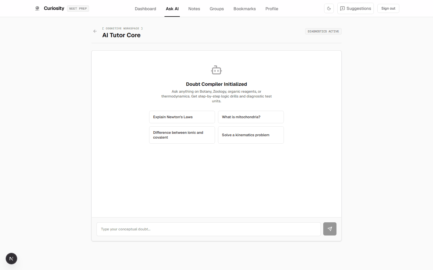Click the Sign out button
433x270 pixels.
click(388, 8)
